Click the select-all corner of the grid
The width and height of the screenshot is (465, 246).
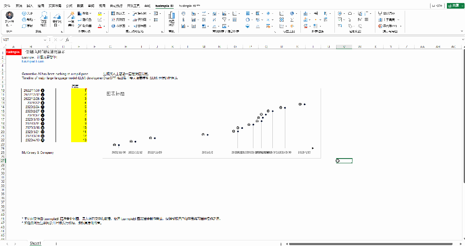pos(4,47)
